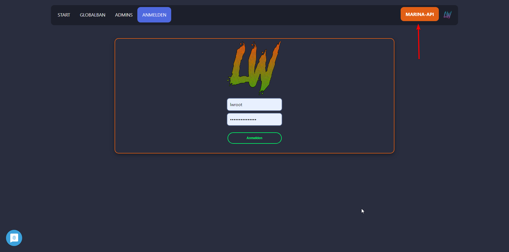Viewport: 509px width, 252px height.
Task: Open the chat widget bubble icon
Action: (x=14, y=238)
